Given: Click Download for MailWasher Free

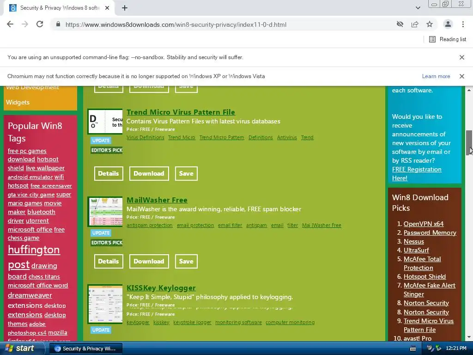Looking at the screenshot, I should tap(149, 262).
